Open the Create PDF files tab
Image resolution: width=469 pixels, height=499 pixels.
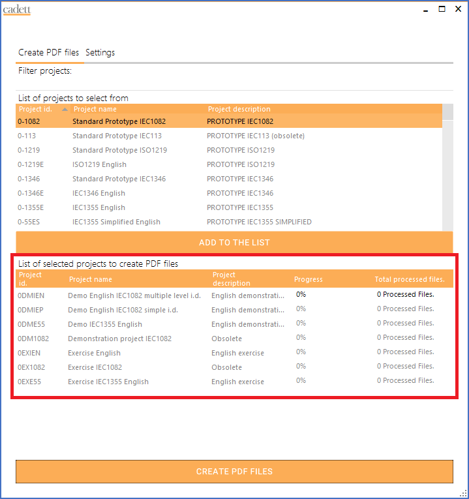pyautogui.click(x=48, y=53)
